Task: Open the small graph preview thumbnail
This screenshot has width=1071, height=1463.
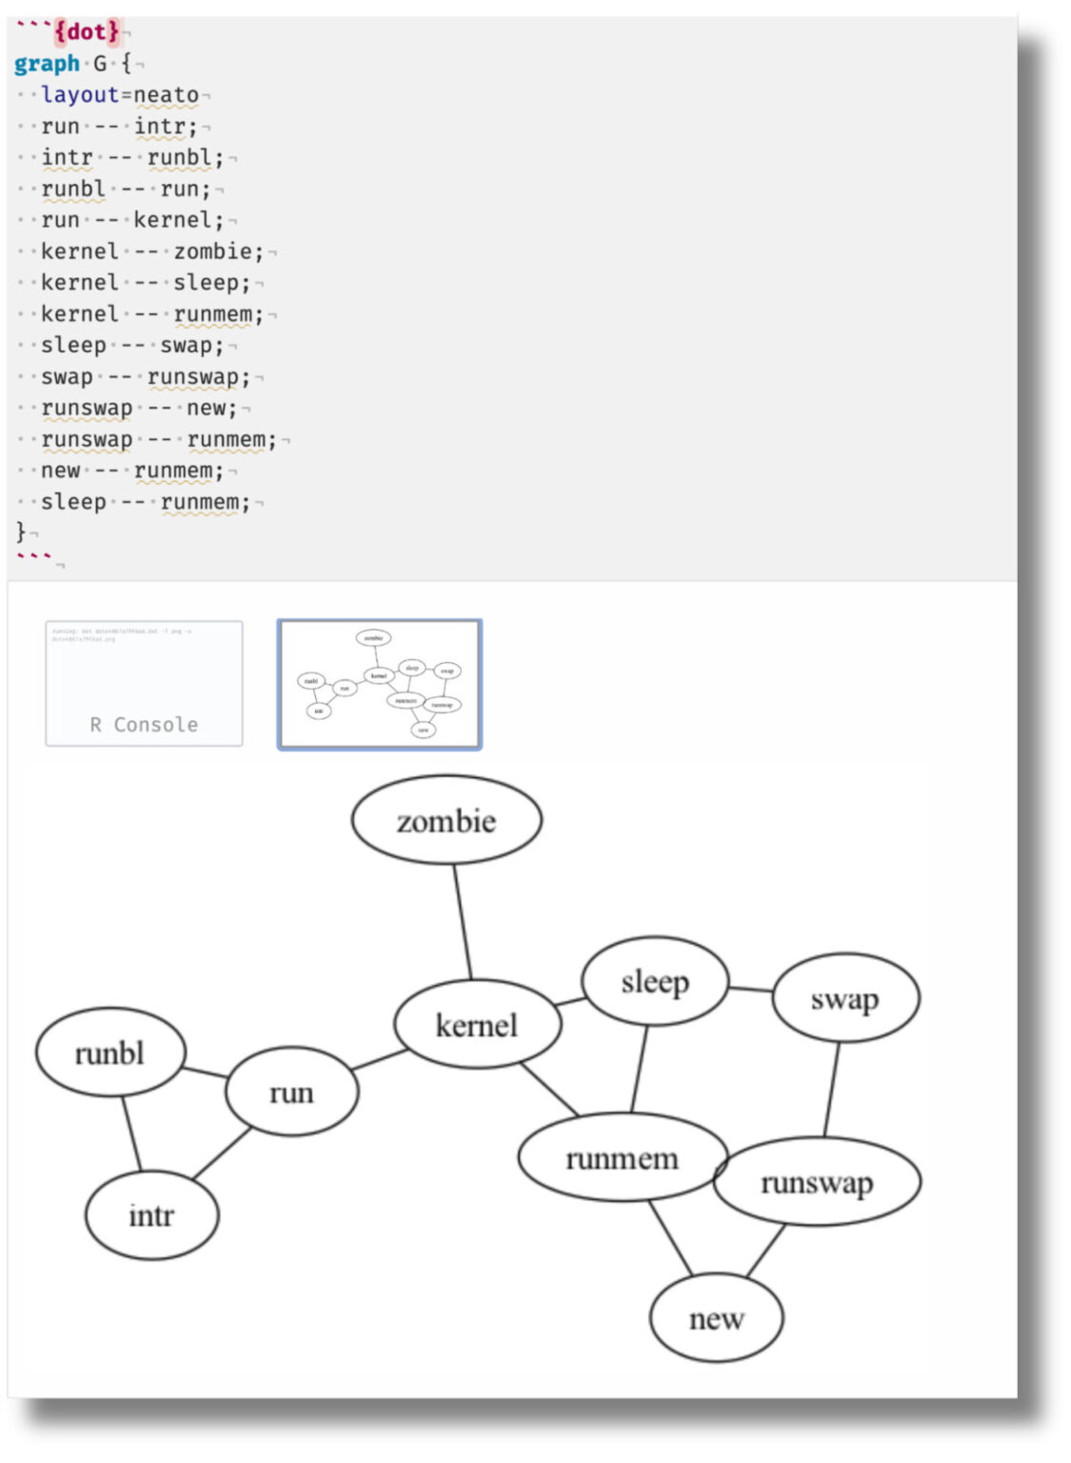Action: pos(380,685)
